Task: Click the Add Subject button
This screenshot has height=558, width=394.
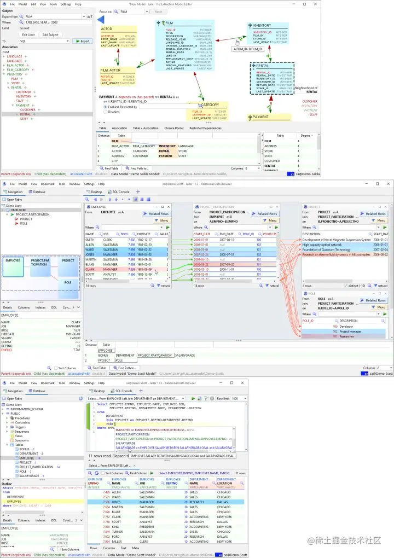Action: pyautogui.click(x=50, y=35)
